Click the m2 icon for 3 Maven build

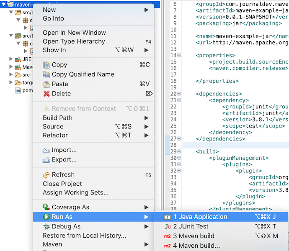tap(168, 236)
